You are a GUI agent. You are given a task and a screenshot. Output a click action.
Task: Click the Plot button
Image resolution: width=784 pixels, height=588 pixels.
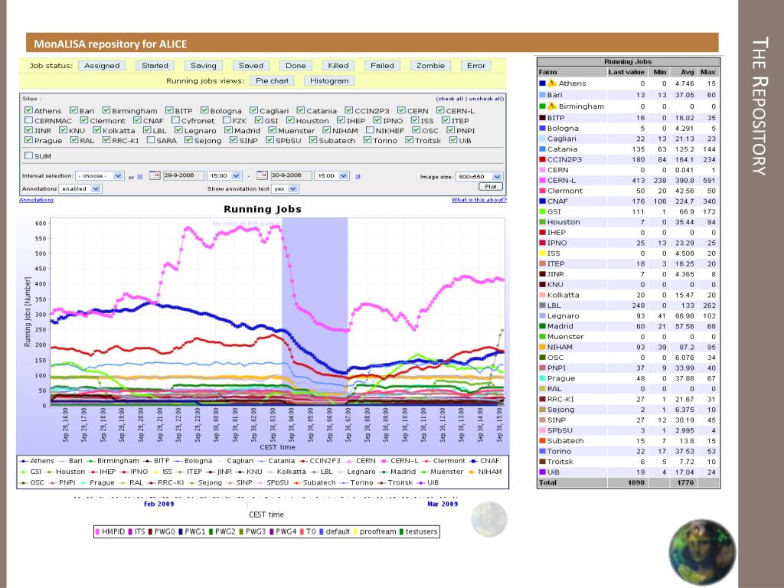pyautogui.click(x=491, y=187)
